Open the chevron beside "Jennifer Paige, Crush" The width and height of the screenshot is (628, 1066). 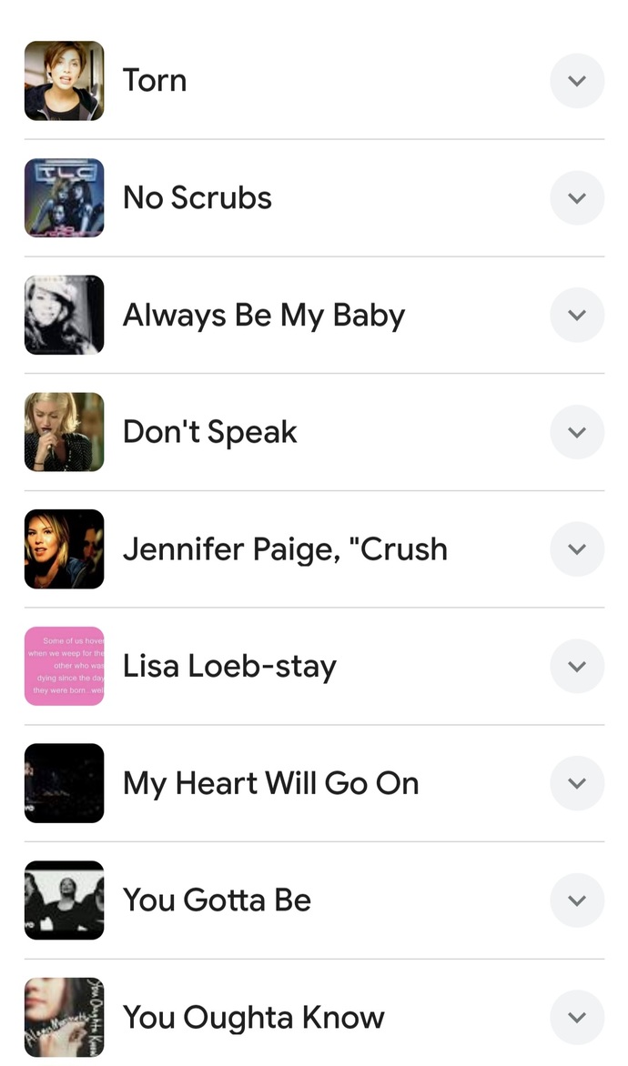coord(577,548)
